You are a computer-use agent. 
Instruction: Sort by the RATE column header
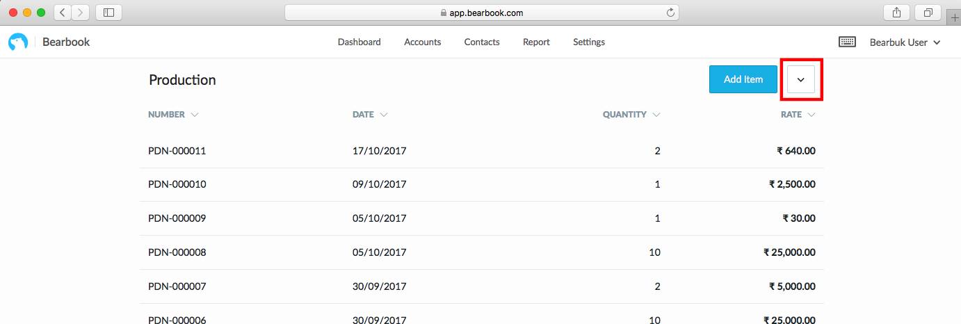(798, 115)
